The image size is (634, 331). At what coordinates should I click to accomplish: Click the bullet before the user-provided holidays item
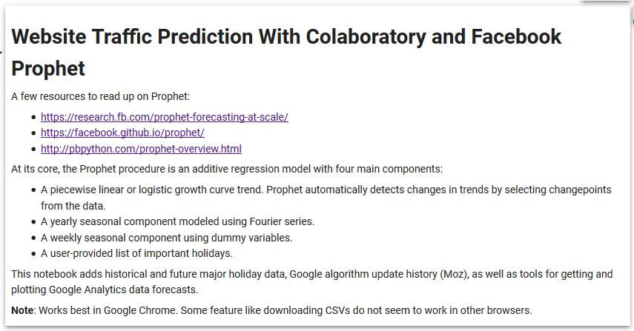(33, 253)
